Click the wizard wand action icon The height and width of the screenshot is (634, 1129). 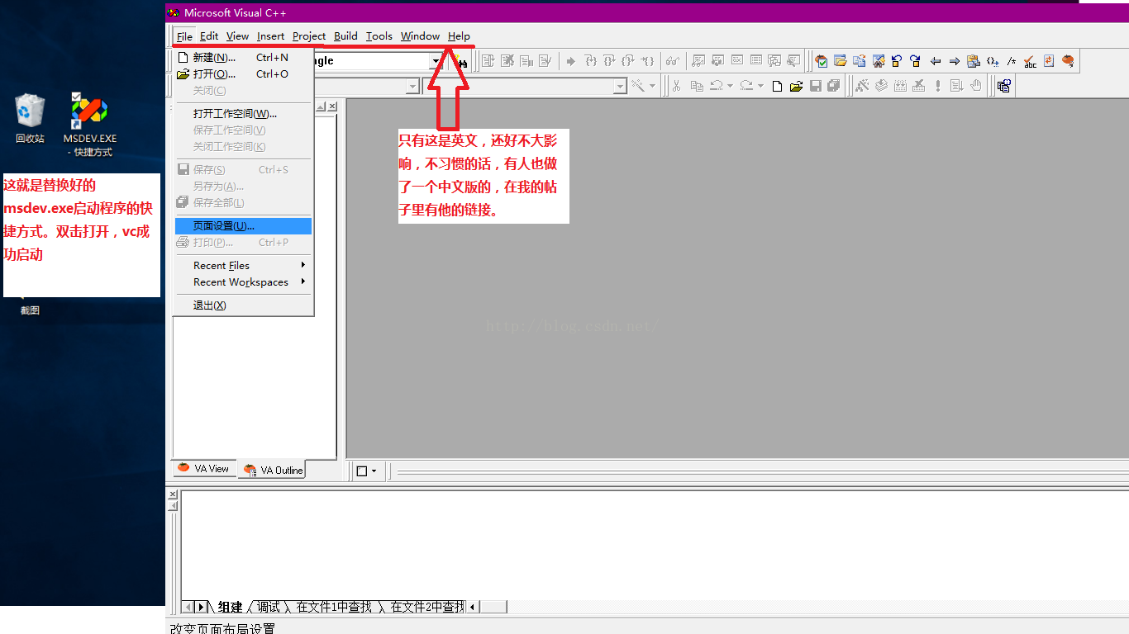click(x=638, y=86)
